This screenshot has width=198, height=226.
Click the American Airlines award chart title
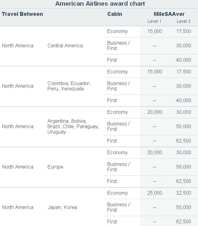[x=100, y=4]
